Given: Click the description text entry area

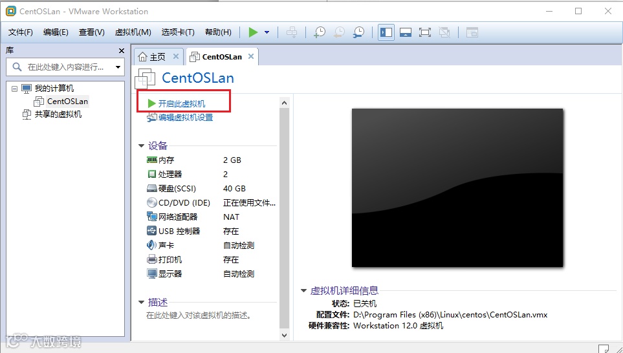Looking at the screenshot, I should click(199, 316).
